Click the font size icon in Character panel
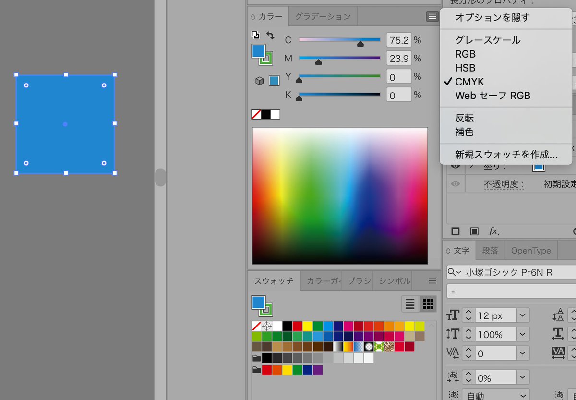The image size is (576, 400). click(x=453, y=315)
